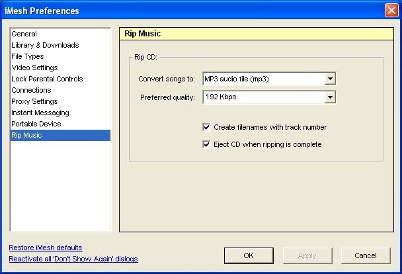This screenshot has height=274, width=402.
Task: Click the Rip Music panel heading
Action: (x=143, y=34)
